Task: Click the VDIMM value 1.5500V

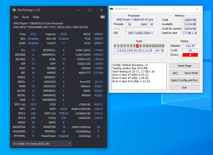Action: point(98,68)
